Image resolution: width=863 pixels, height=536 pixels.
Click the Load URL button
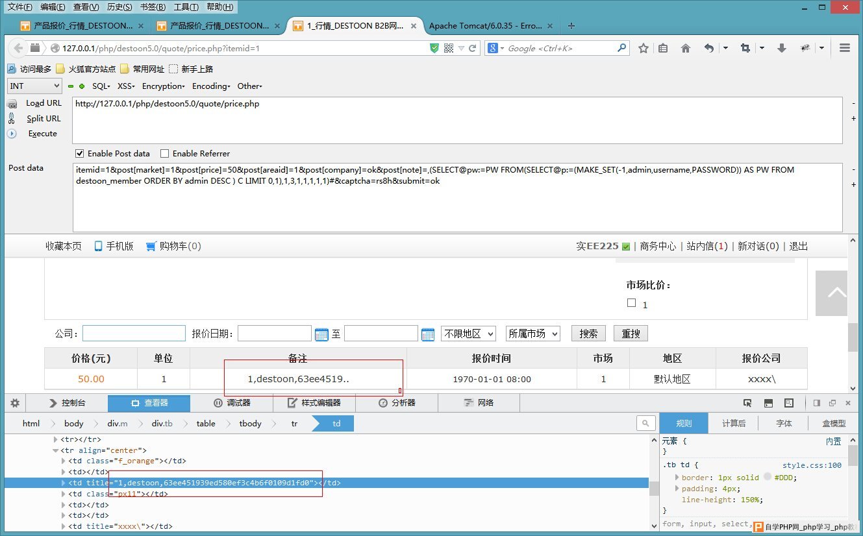click(x=44, y=103)
